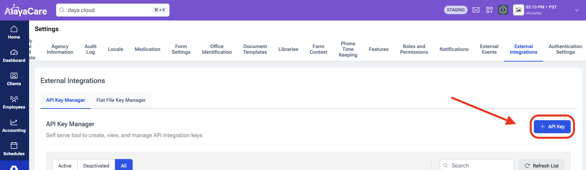The image size is (586, 170).
Task: Click the nhcares username text
Action: click(534, 13)
